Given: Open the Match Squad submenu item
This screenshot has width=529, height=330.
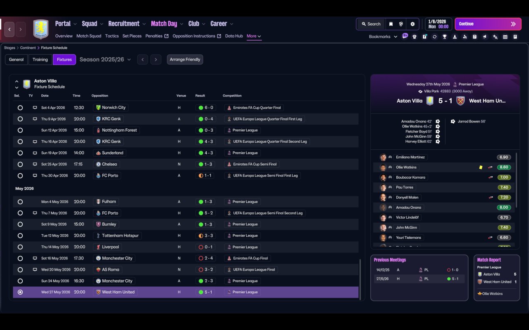Looking at the screenshot, I should pyautogui.click(x=89, y=36).
